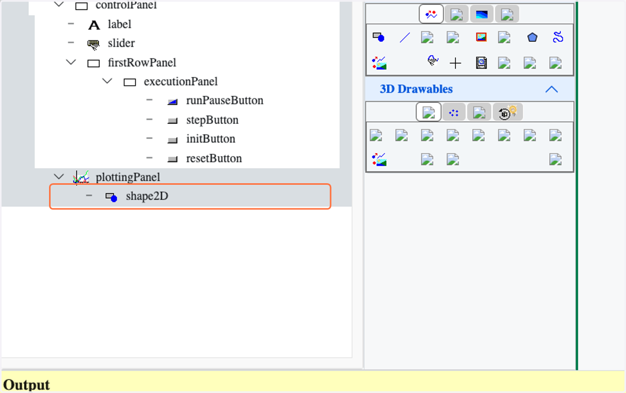This screenshot has height=393, width=626.
Task: Select the initButton tree entry
Action: click(211, 139)
